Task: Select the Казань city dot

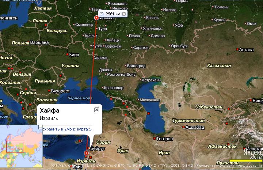Action: click(x=145, y=17)
